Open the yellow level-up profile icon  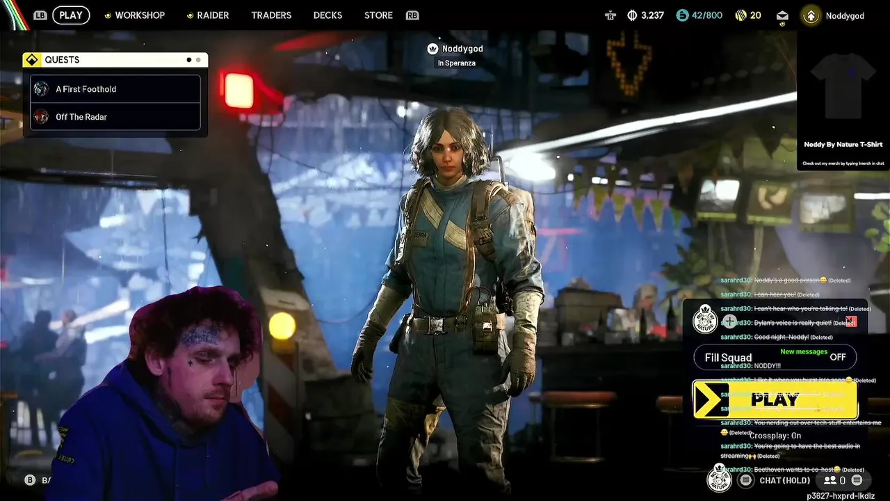(x=811, y=15)
